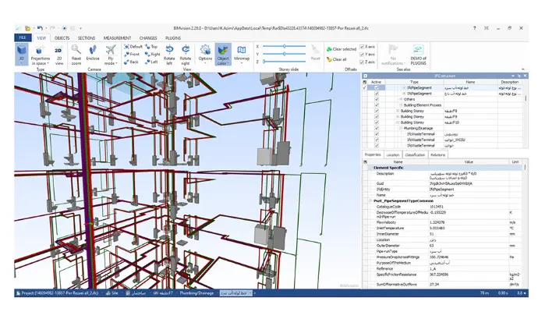Open the quick access toolbar customize arrow
Viewport: 538px width, 319px height.
pos(80,29)
